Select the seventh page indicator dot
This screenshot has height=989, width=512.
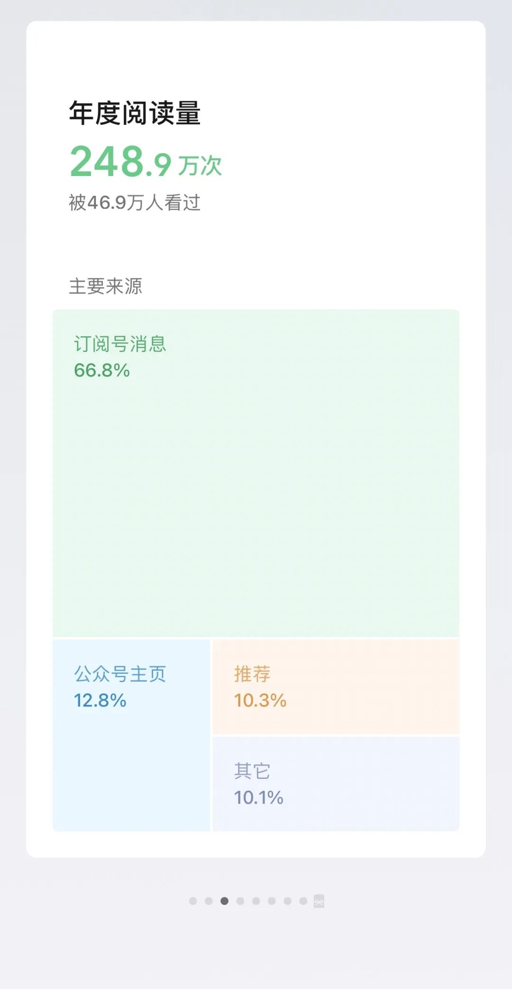(x=287, y=901)
